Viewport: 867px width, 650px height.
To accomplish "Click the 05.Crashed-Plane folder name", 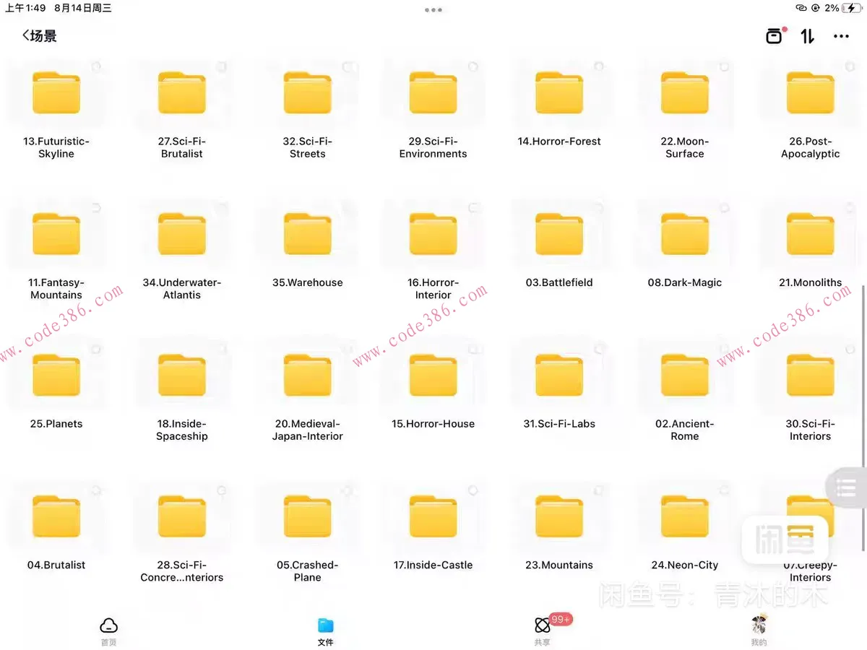I will point(308,571).
